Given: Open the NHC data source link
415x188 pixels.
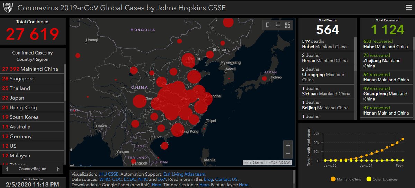Looking at the screenshot, I should tap(144, 179).
